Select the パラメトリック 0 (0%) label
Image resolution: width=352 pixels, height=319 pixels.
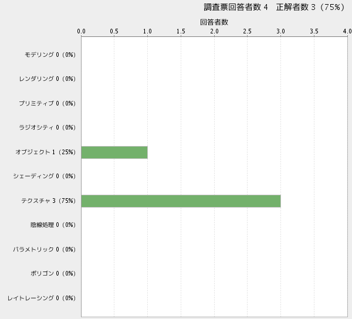[x=45, y=249]
